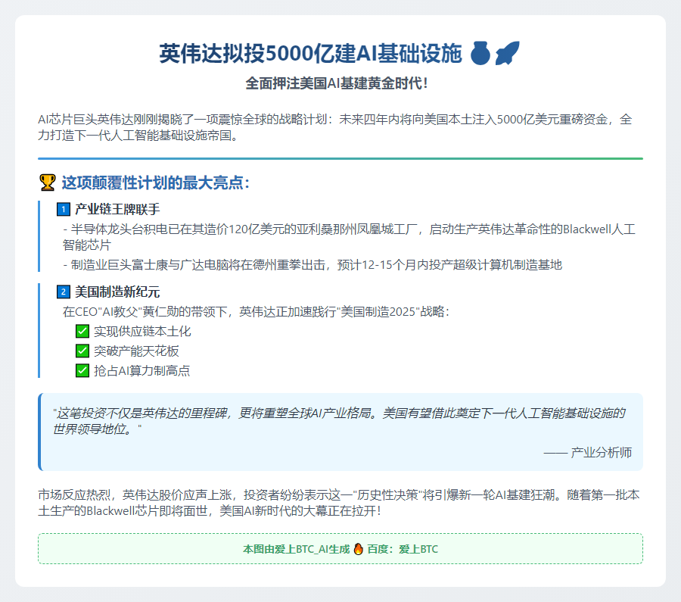Viewport: 681px width, 602px height.
Task: Click intro paragraph starting AI芯片巨头英伟达
Action: click(x=335, y=127)
